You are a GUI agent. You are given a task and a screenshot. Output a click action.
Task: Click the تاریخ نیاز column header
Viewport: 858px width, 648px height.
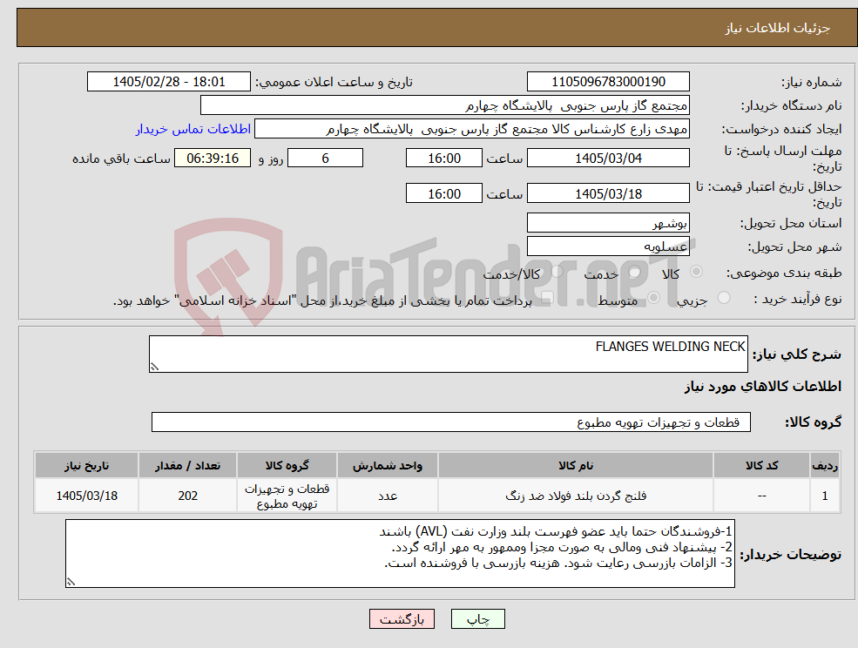[86, 466]
